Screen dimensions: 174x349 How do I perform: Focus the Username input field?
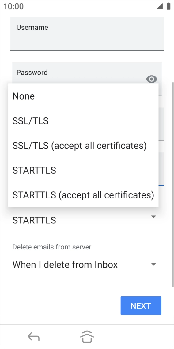coord(87,34)
